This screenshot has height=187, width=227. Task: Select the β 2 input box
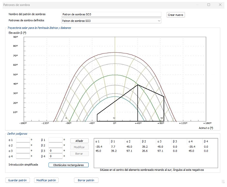pyautogui.click(x=55, y=145)
